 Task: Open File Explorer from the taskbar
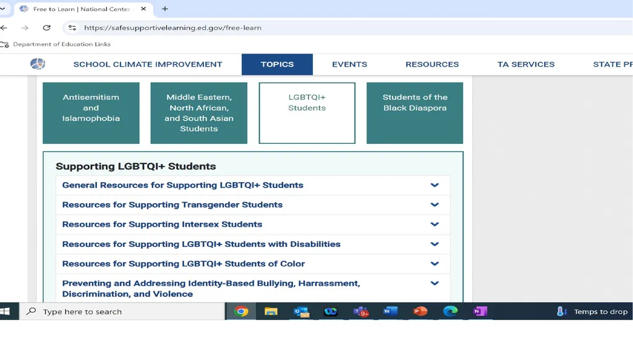[x=271, y=311]
